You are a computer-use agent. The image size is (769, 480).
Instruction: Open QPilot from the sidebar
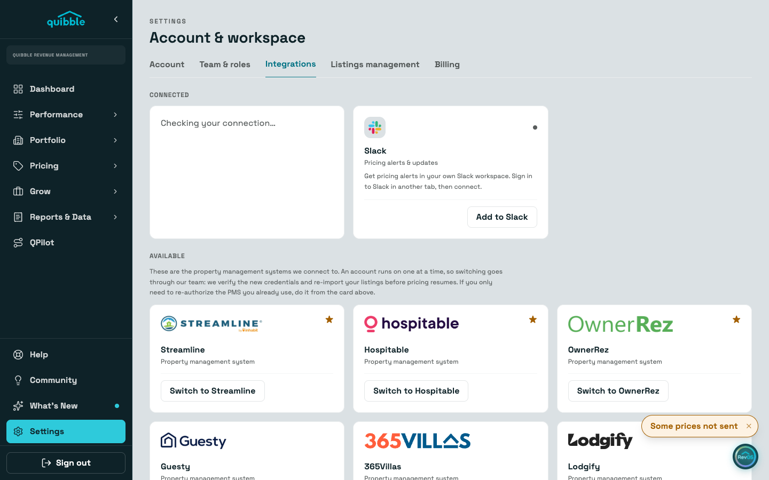(66, 243)
